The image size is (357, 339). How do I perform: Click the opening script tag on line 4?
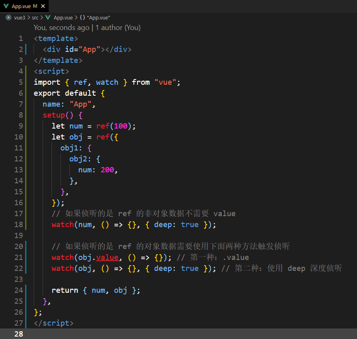pyautogui.click(x=52, y=71)
